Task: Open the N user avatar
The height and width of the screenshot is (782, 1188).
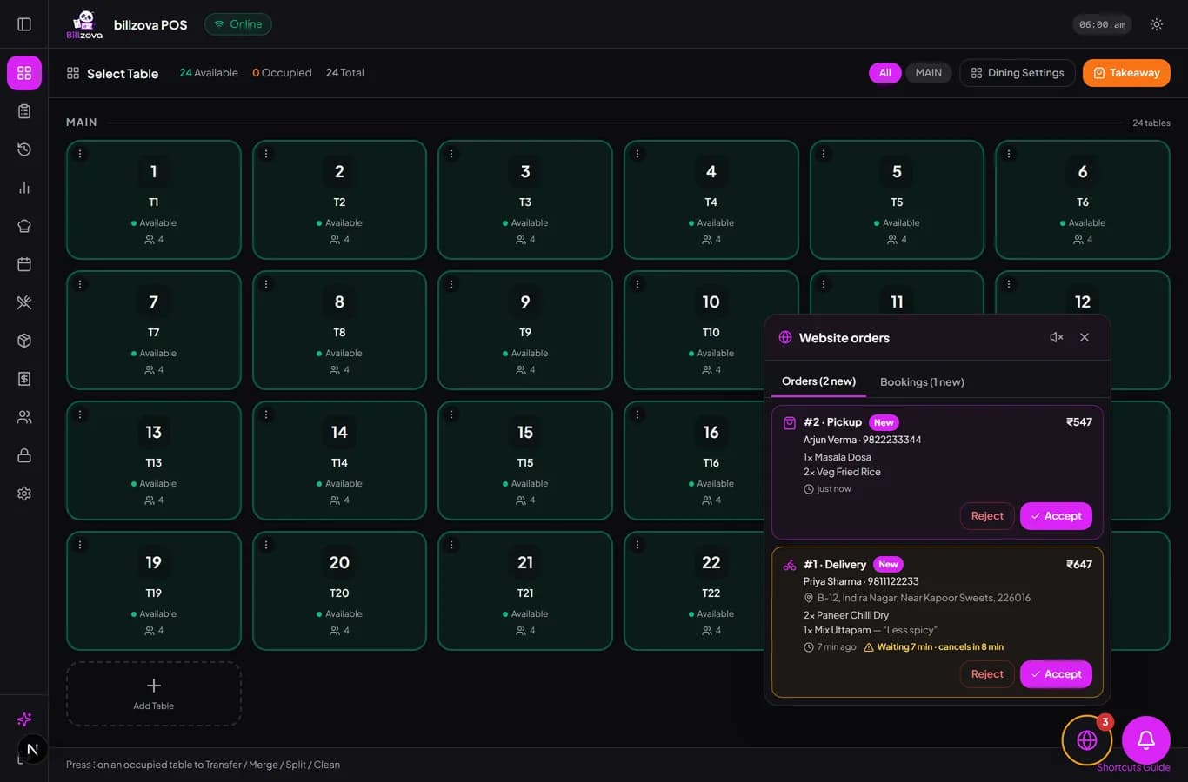Action: 32,749
